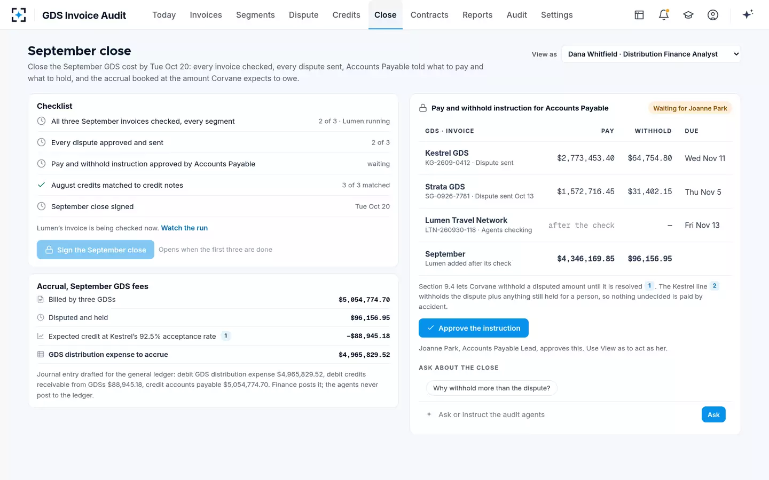Image resolution: width=769 pixels, height=480 pixels.
Task: Select the Lumen Travel Network row name
Action: pos(466,220)
